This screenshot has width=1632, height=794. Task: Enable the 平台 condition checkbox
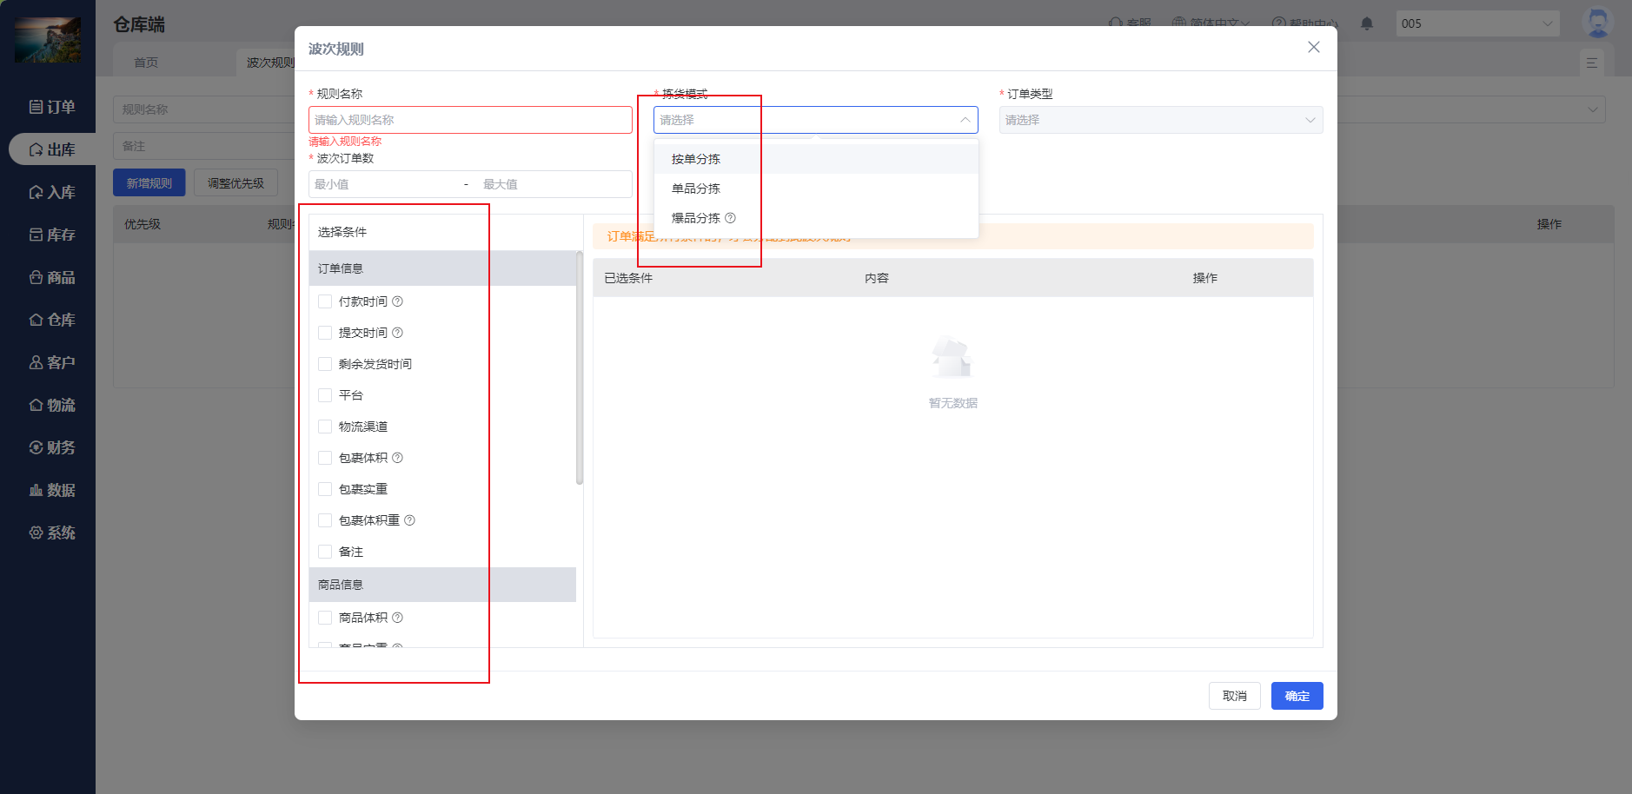[x=325, y=395]
